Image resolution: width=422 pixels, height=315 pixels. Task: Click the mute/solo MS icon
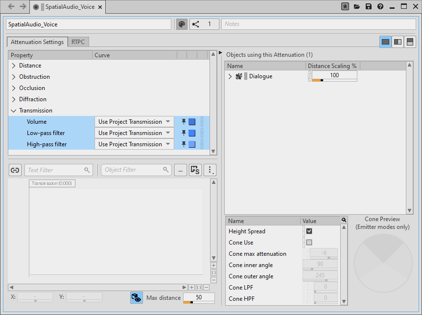point(195,170)
